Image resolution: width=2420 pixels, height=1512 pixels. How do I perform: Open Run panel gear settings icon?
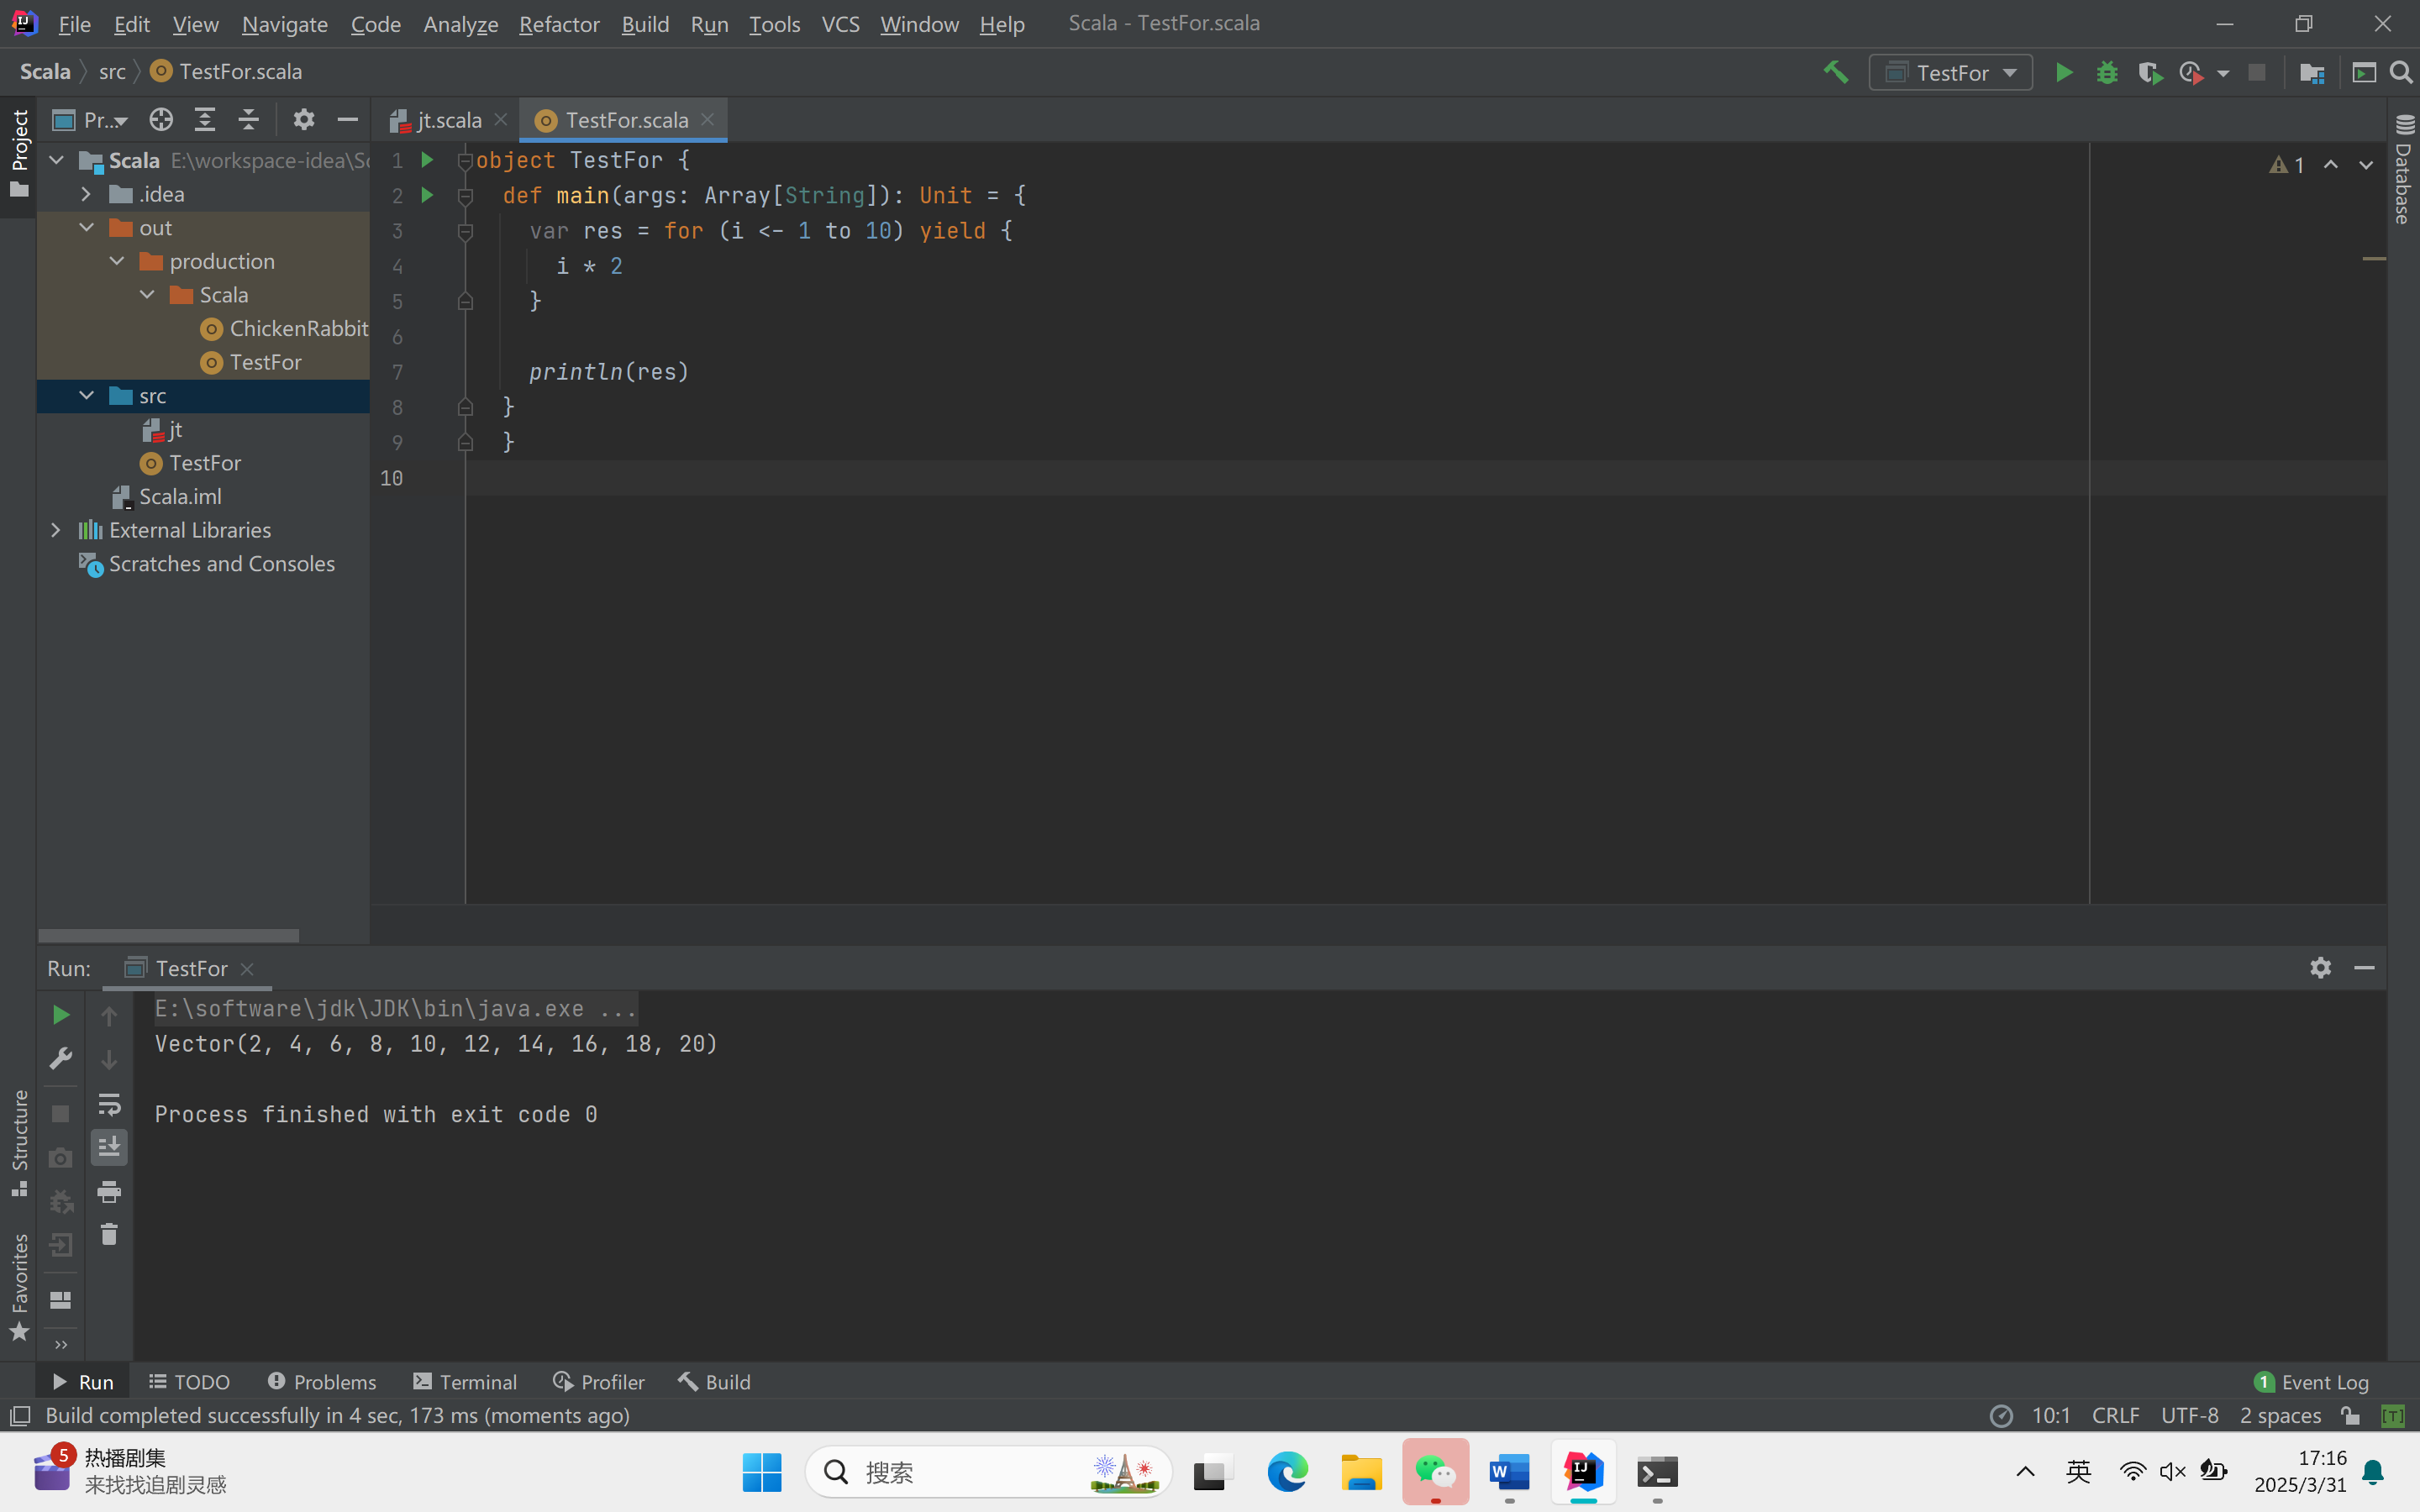click(2320, 968)
